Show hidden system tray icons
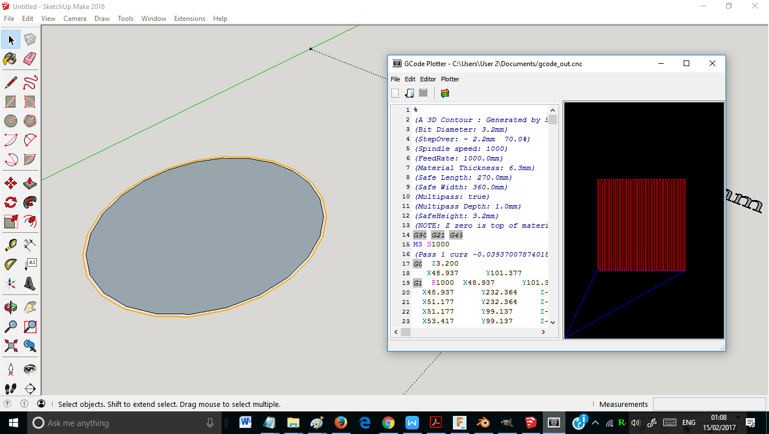The width and height of the screenshot is (769, 434). coord(595,423)
